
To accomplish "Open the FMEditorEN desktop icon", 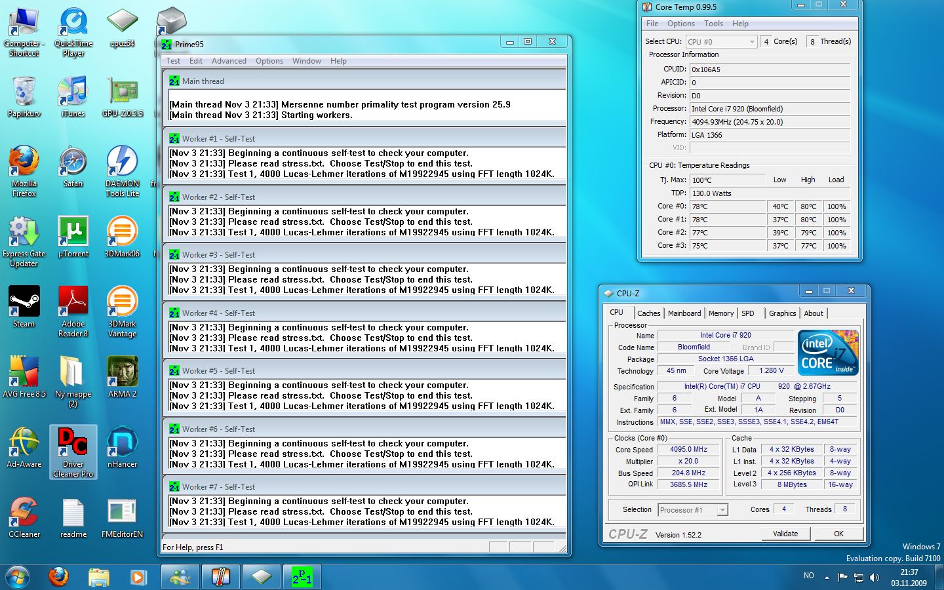I will [x=122, y=517].
